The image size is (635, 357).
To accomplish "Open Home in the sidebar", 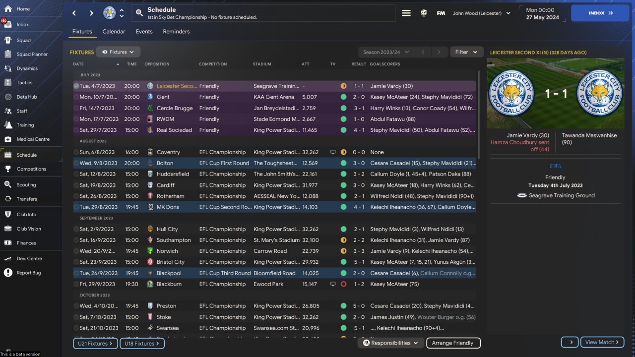I will click(31, 9).
